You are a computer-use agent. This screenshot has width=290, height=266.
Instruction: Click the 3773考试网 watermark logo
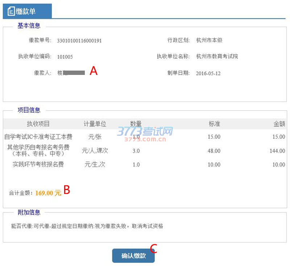[145, 133]
